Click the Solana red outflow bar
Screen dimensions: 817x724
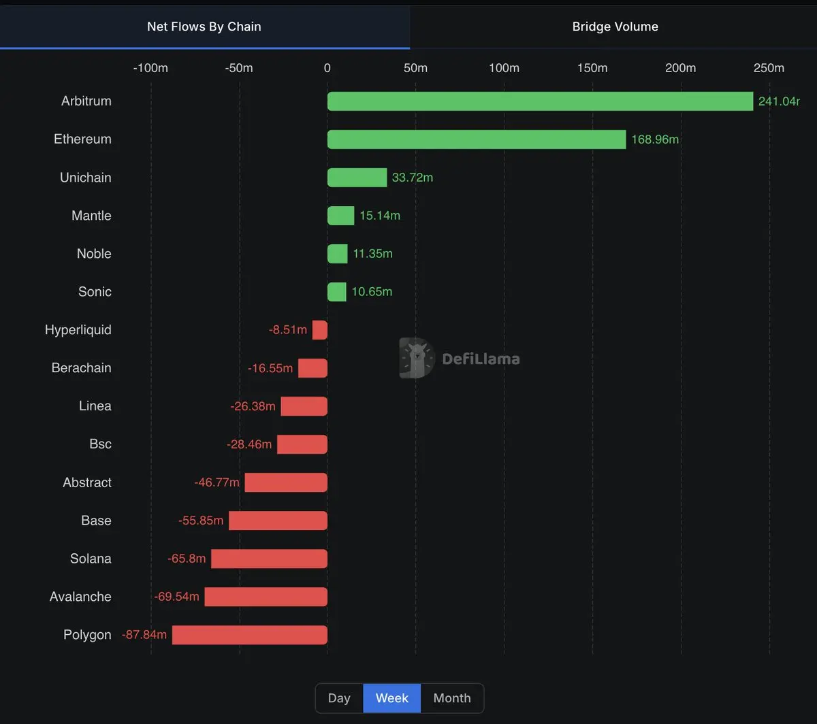269,559
